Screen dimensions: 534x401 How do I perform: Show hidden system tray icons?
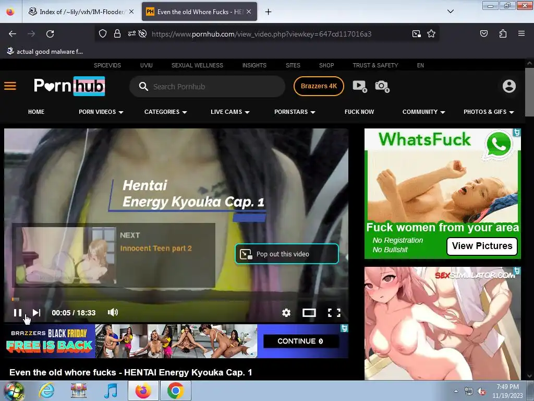[456, 391]
